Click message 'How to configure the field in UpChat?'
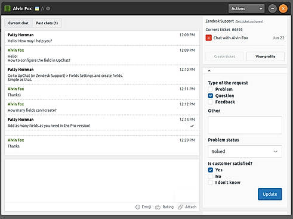Image resolution: width=293 pixels, height=219 pixels. coord(39,60)
